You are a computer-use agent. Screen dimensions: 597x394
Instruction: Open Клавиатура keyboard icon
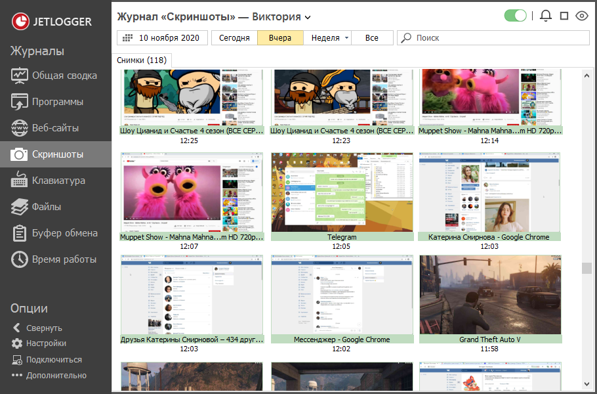(x=20, y=180)
